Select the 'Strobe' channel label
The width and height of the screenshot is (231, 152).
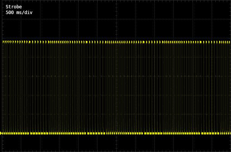point(14,7)
